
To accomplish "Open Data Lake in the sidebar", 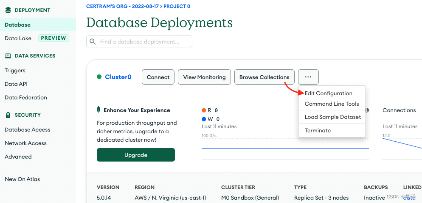I will pyautogui.click(x=18, y=38).
